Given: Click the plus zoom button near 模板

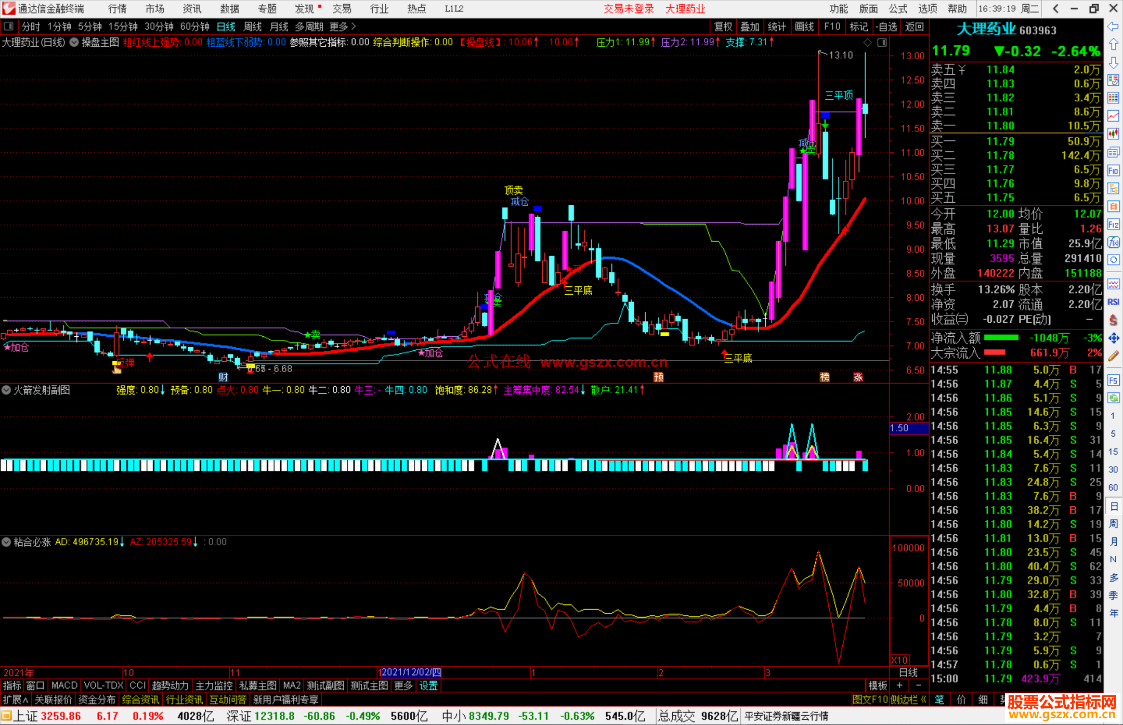Looking at the screenshot, I should point(899,686).
